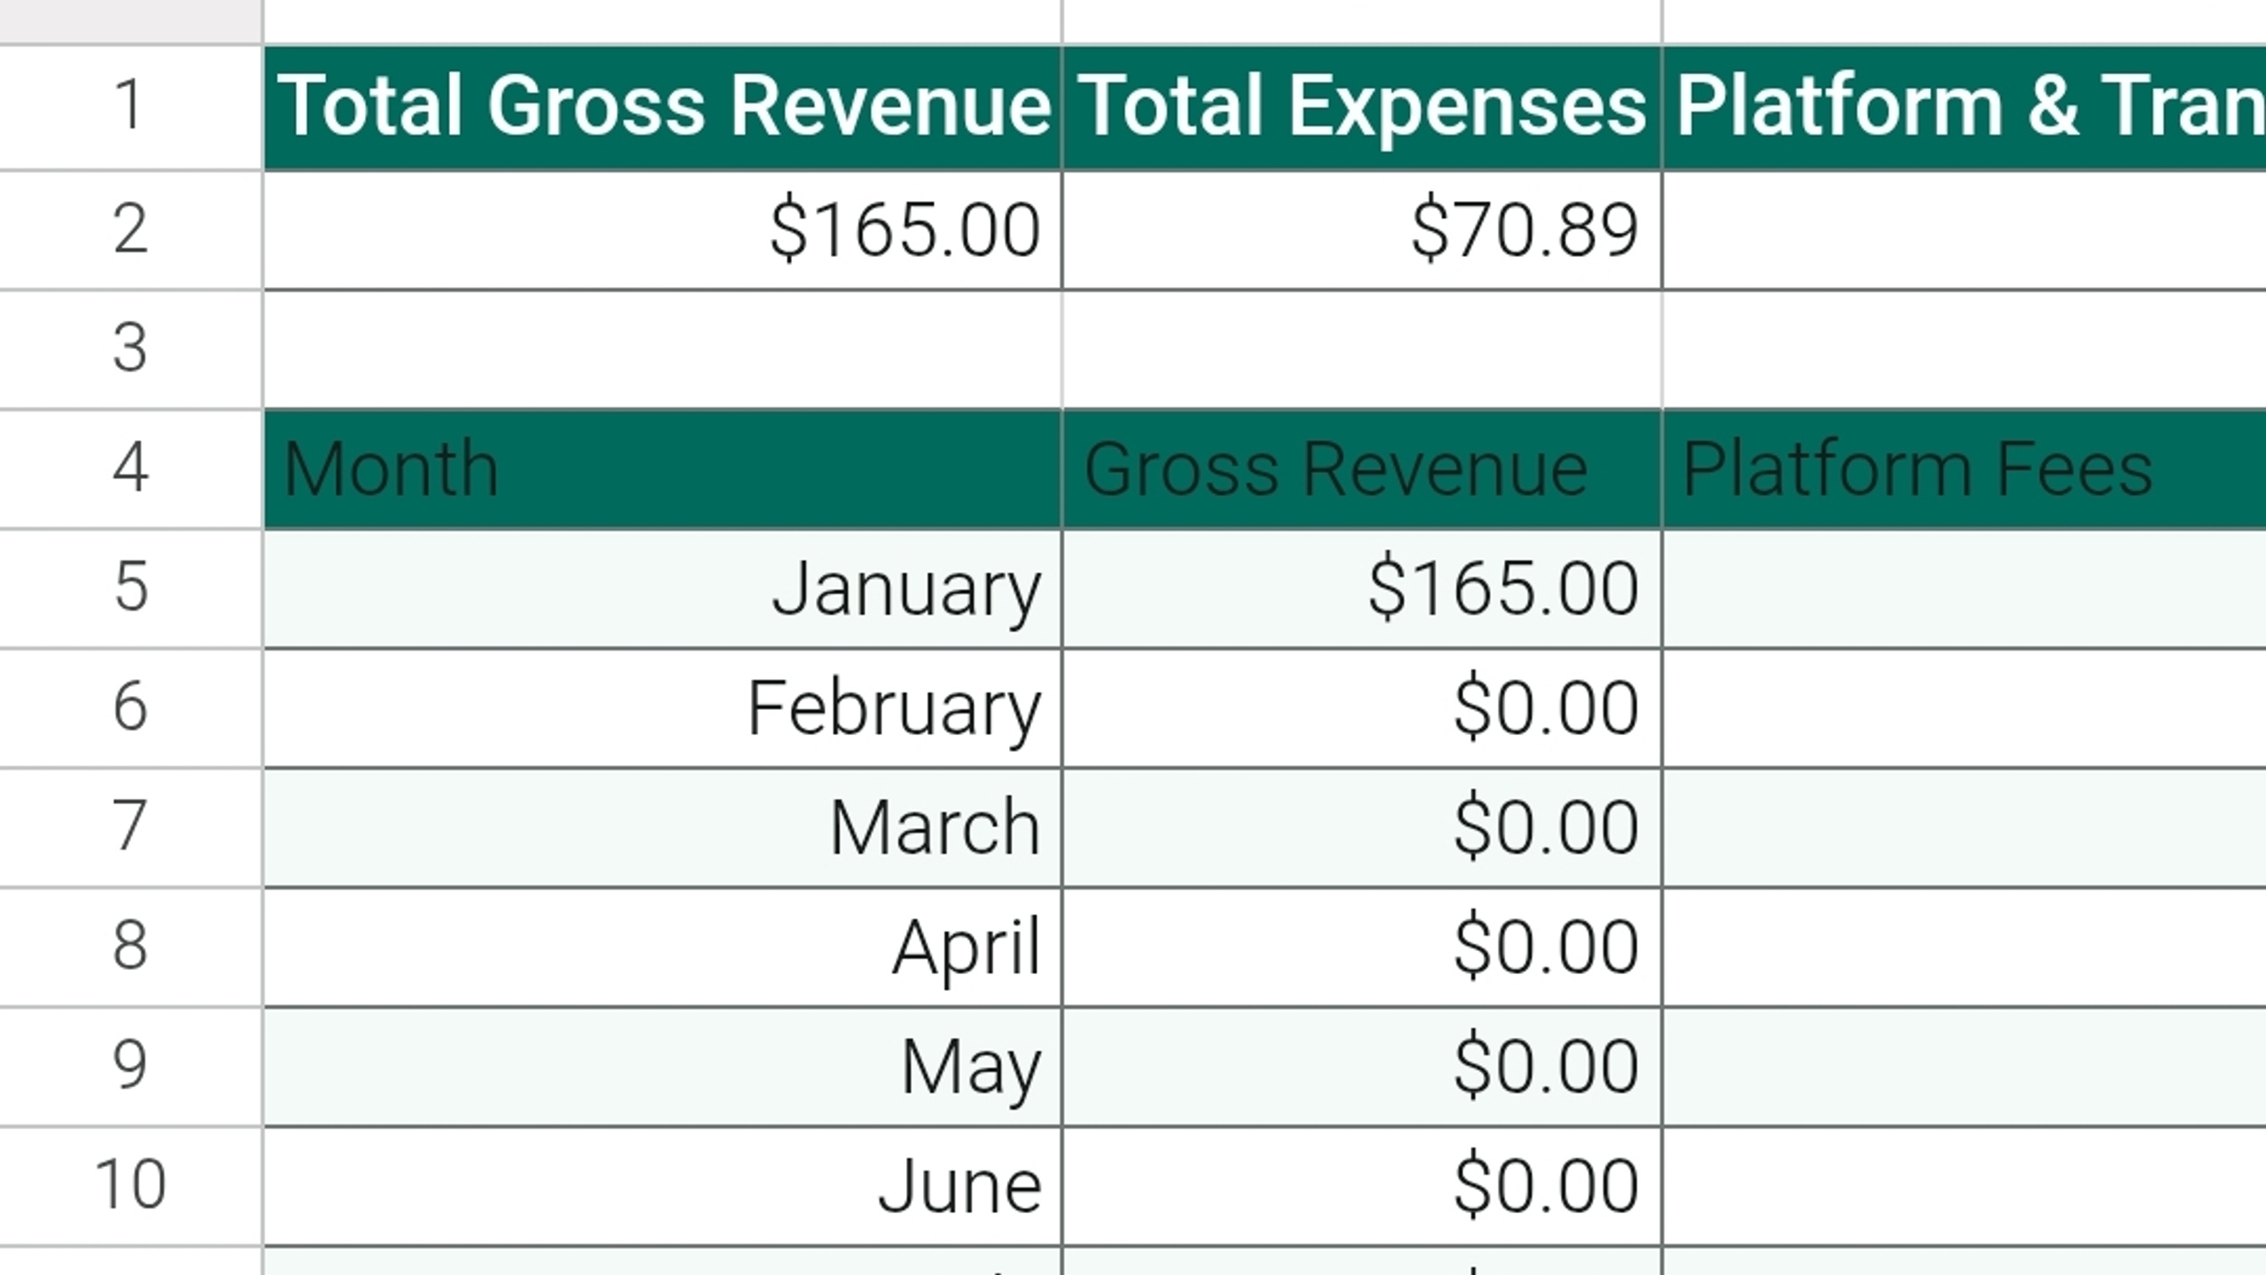Screen dimensions: 2266x1275
Task: Select row 10 via its row number
Action: [130, 1186]
